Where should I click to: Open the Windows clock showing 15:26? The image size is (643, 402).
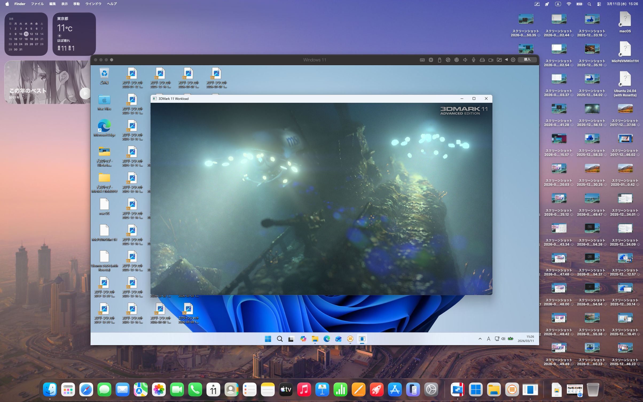click(x=526, y=339)
